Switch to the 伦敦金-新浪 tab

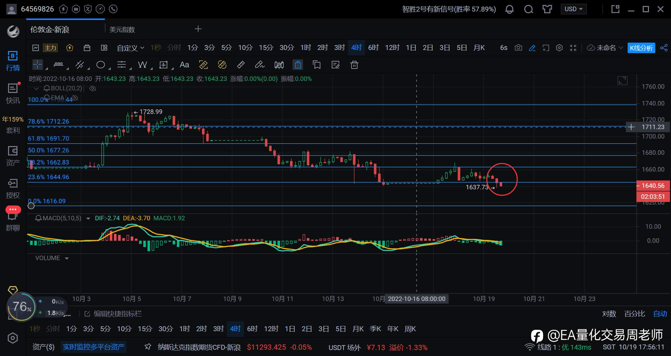pos(50,30)
